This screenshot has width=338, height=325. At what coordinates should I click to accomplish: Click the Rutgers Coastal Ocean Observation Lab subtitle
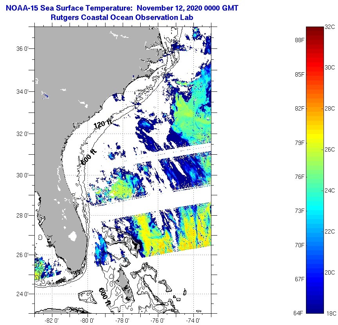[x=122, y=17]
